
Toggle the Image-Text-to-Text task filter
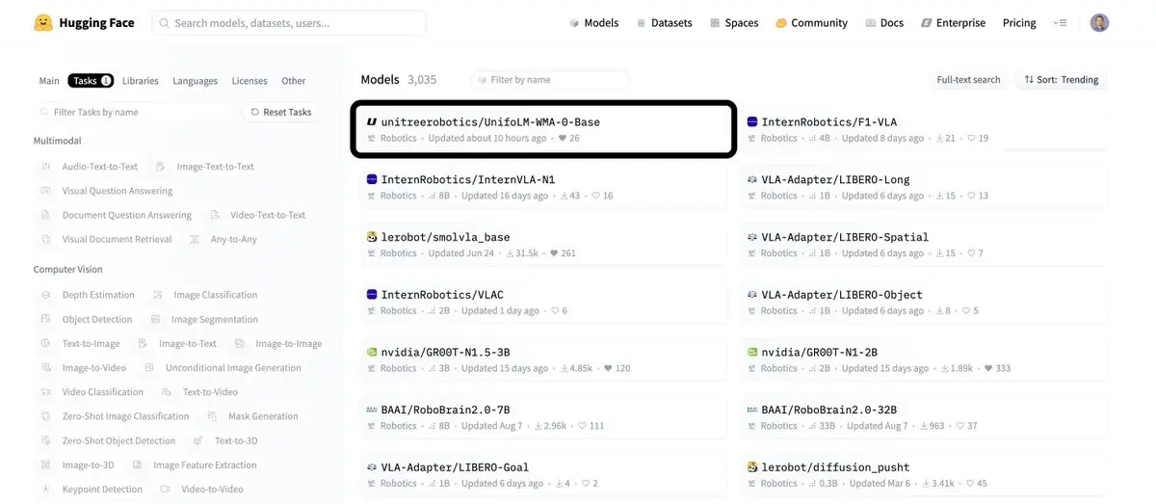[205, 167]
